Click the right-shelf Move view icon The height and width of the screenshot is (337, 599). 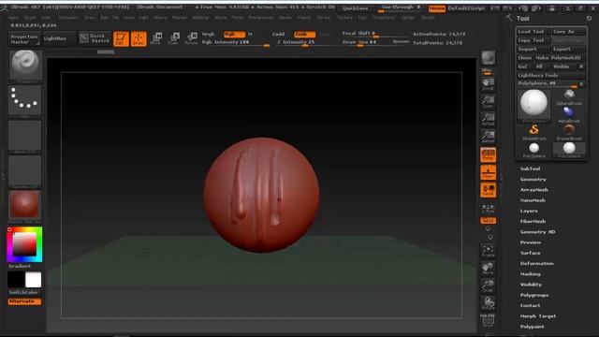pos(488,269)
